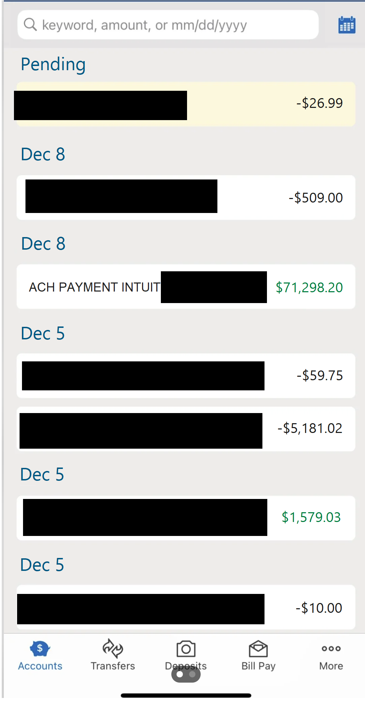Open the calendar date filter icon
Viewport: 365px width, 706px height.
point(347,25)
